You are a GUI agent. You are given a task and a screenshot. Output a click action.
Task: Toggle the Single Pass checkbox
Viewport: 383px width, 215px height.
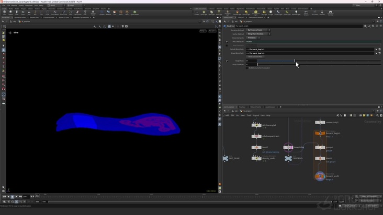(227, 61)
